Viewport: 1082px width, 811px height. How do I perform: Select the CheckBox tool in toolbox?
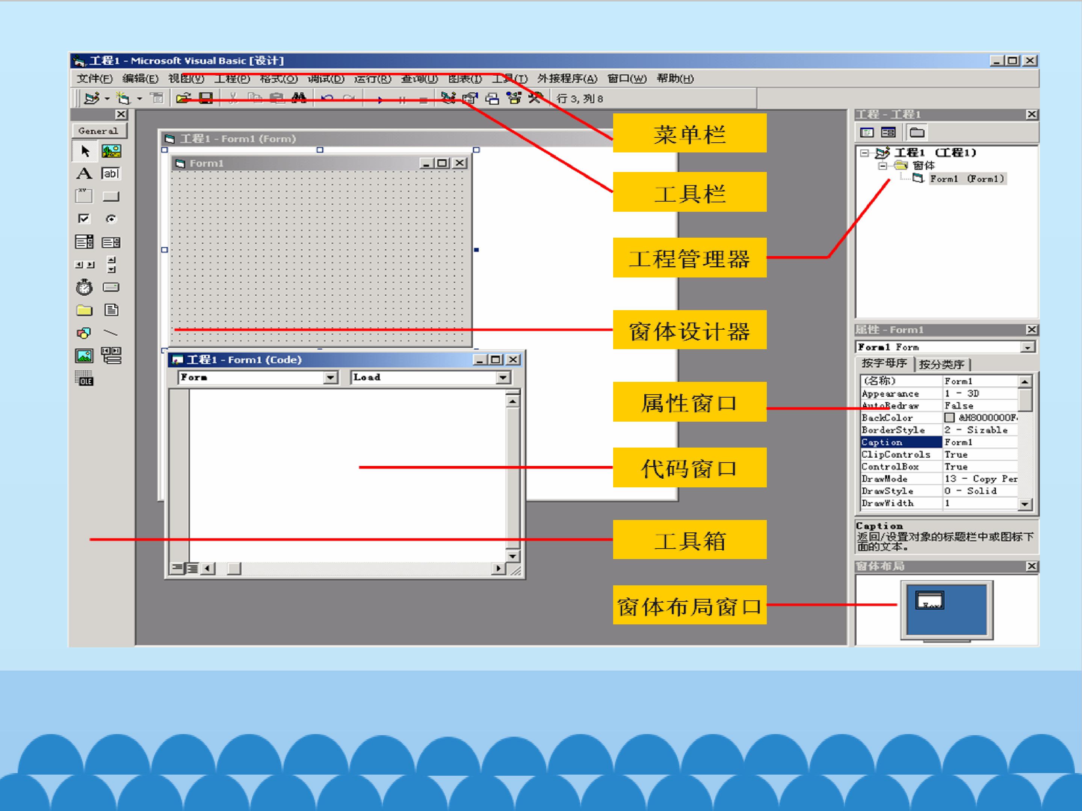(x=84, y=219)
